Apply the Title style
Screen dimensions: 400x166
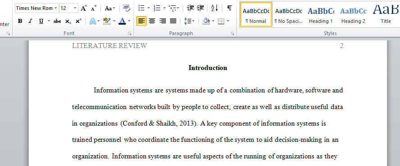[386, 14]
